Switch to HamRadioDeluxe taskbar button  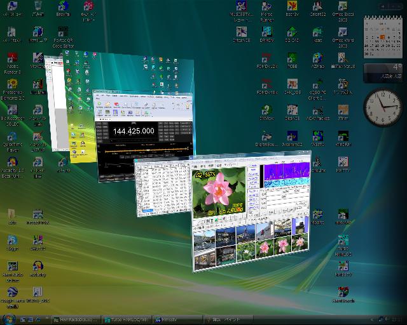76,320
